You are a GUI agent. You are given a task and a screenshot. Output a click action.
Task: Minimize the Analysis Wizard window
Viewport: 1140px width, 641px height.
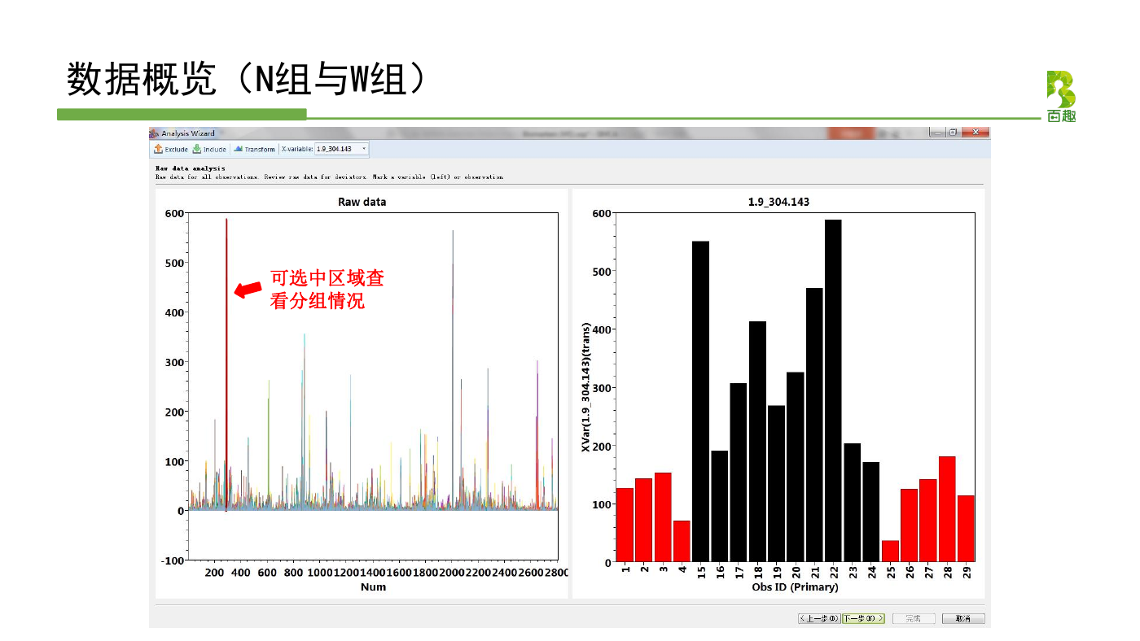coord(937,132)
